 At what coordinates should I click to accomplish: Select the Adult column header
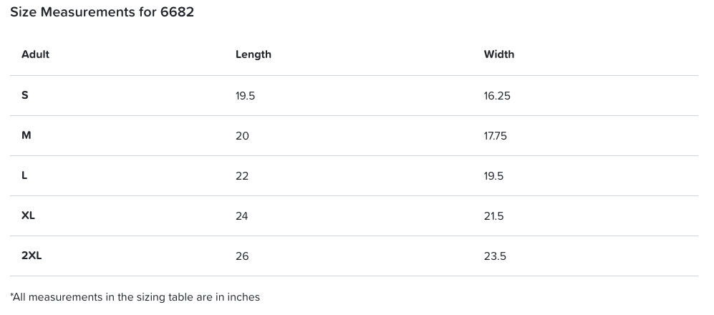pyautogui.click(x=36, y=54)
